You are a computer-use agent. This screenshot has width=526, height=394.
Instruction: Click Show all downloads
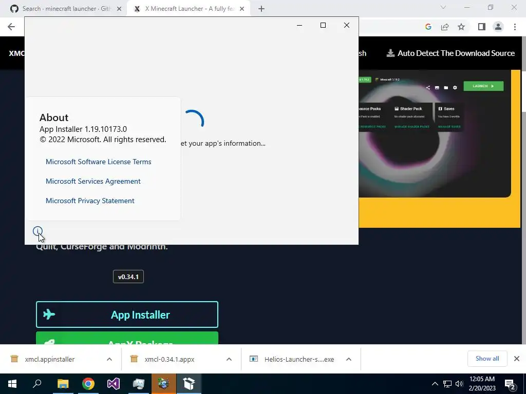pos(487,359)
